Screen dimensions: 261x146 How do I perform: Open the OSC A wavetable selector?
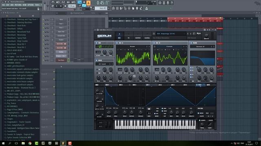132,47
